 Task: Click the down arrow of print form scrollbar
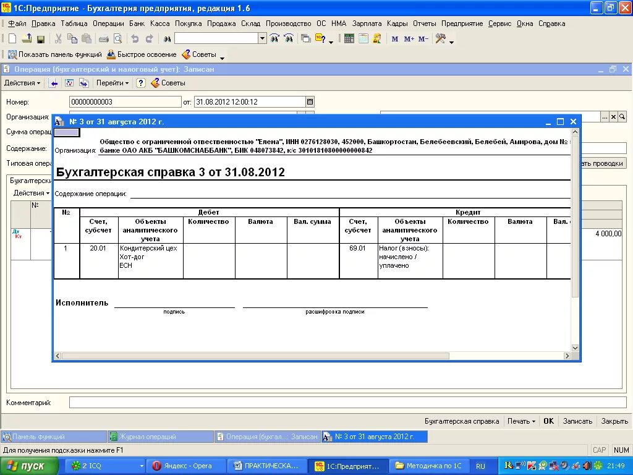point(575,348)
